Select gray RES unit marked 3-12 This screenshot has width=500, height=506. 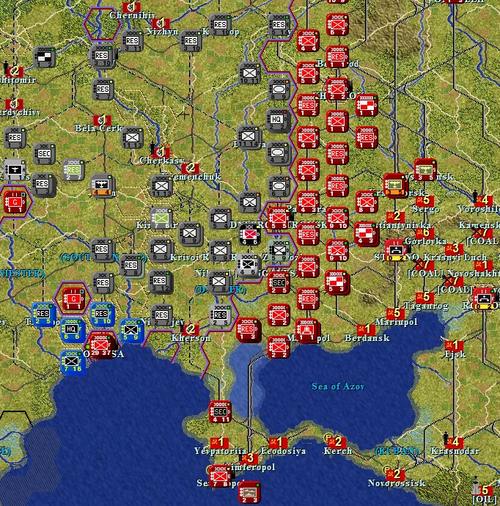(x=160, y=282)
